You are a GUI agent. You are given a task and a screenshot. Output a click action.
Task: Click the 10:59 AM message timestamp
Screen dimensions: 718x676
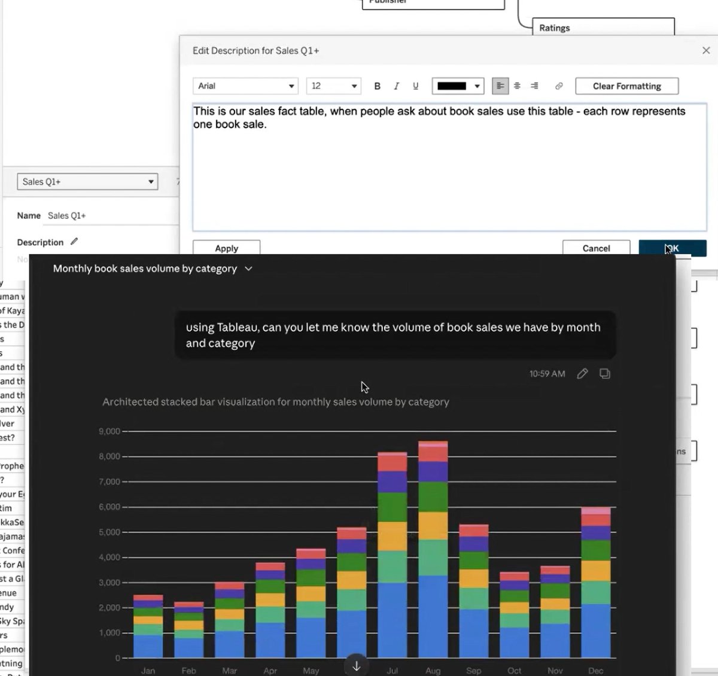pyautogui.click(x=547, y=373)
